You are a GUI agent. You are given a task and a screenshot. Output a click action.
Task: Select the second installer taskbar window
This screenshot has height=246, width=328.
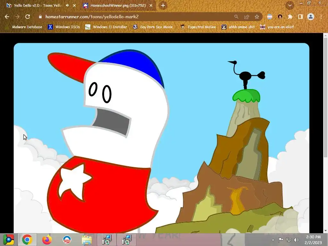pyautogui.click(x=127, y=240)
